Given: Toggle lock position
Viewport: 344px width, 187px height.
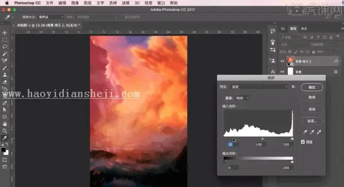Looking at the screenshot, I should click(302, 52).
